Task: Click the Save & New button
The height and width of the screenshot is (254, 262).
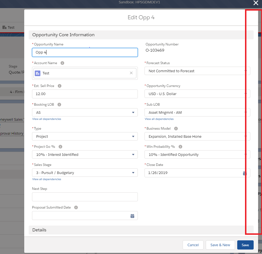Action: click(220, 245)
